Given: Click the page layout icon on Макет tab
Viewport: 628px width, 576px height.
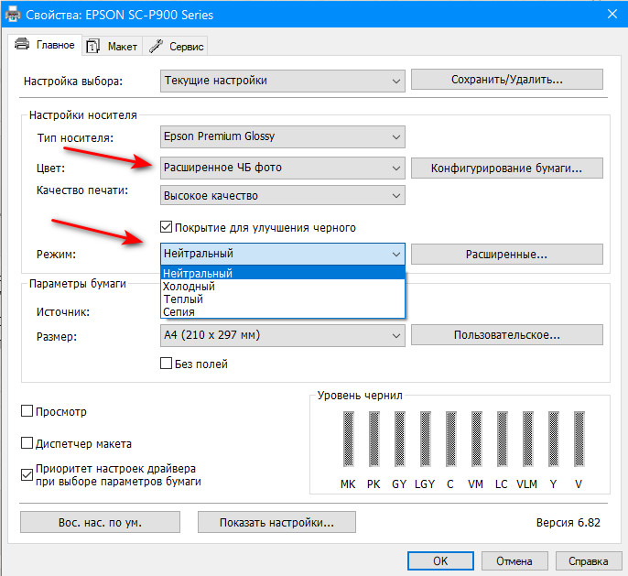Looking at the screenshot, I should pyautogui.click(x=93, y=47).
